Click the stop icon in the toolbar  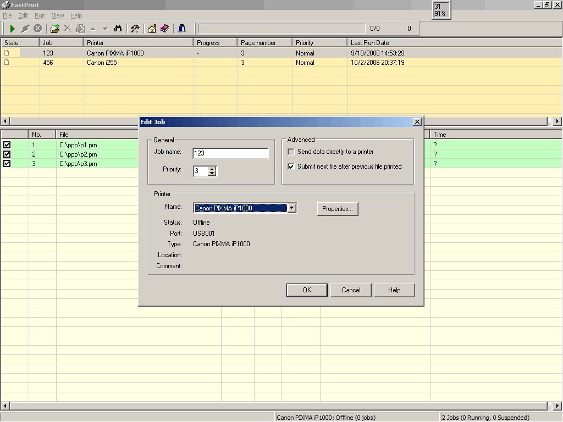(38, 29)
